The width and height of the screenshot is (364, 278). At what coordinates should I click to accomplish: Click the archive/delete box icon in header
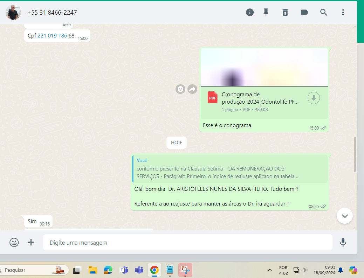285,12
